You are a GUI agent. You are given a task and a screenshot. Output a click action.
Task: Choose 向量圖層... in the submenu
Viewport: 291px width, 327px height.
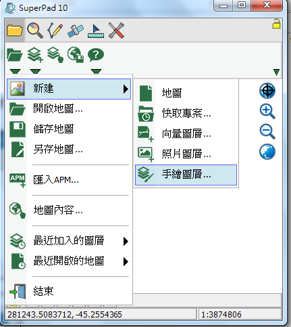[186, 134]
